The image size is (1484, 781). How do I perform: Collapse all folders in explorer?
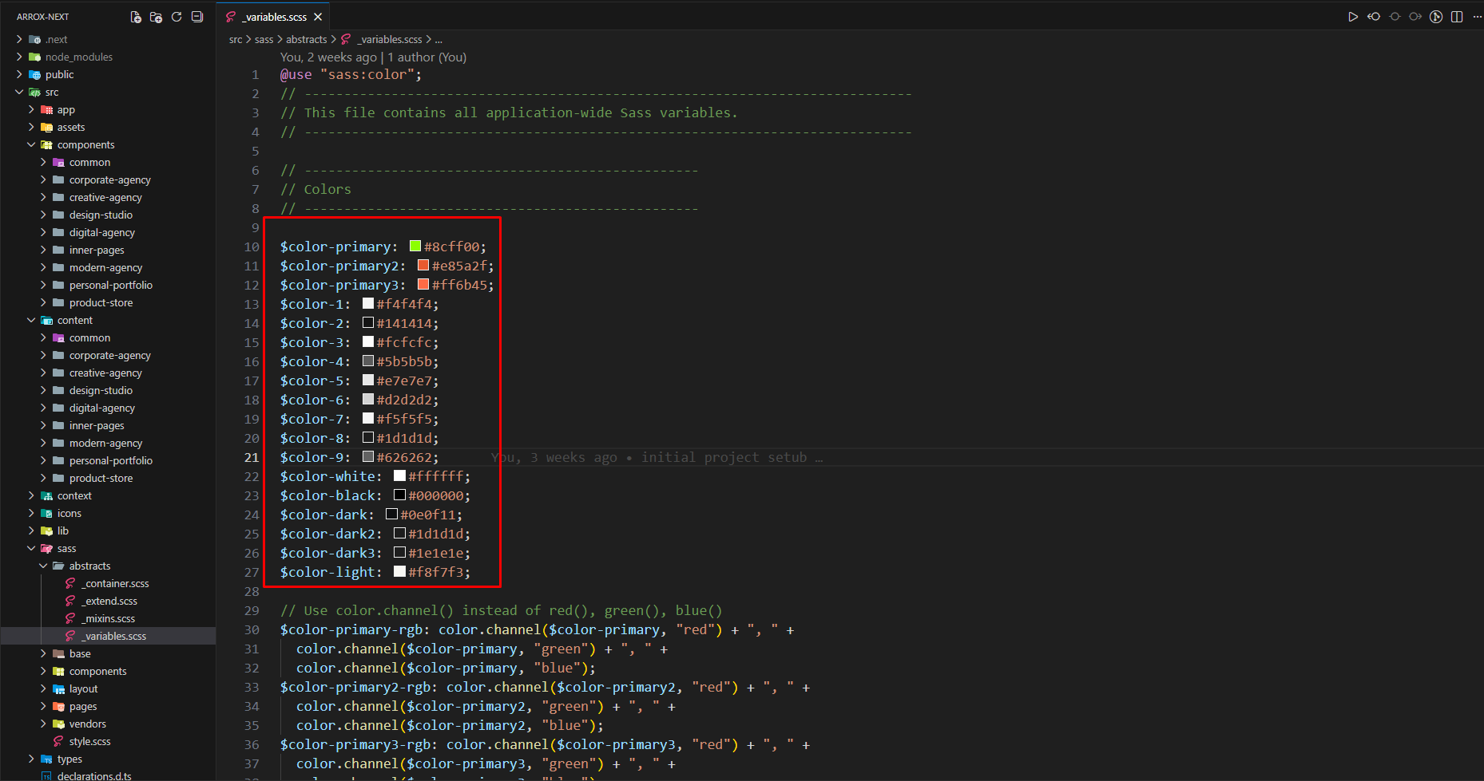197,17
